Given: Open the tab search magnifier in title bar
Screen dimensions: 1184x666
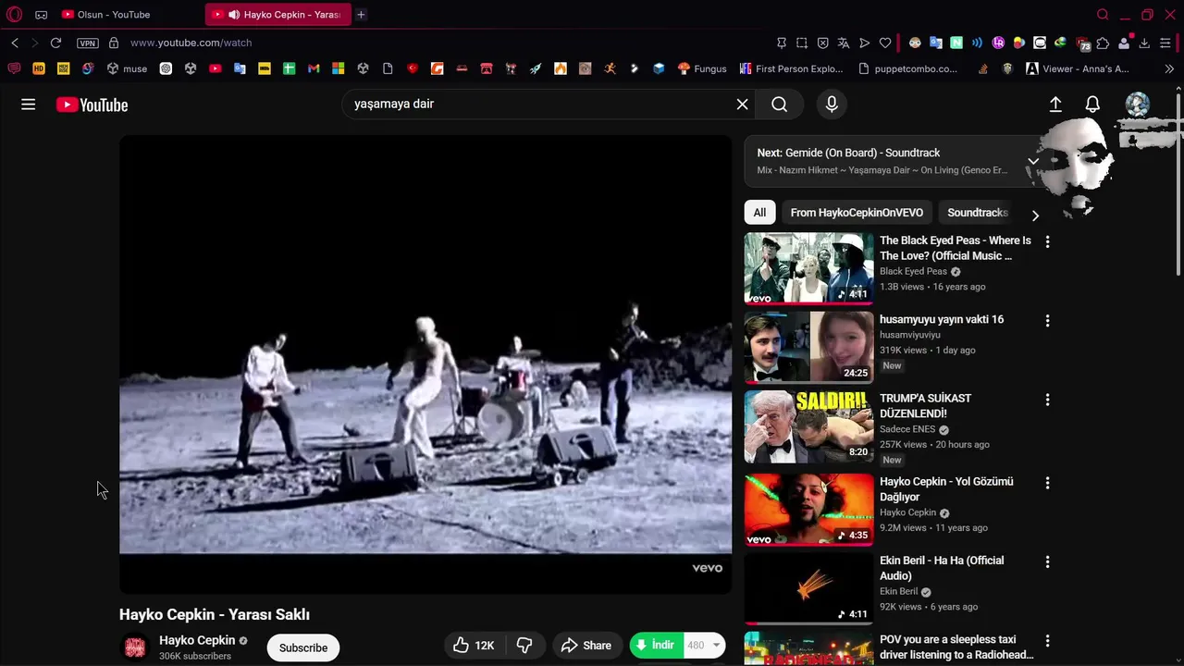Looking at the screenshot, I should (x=1103, y=14).
